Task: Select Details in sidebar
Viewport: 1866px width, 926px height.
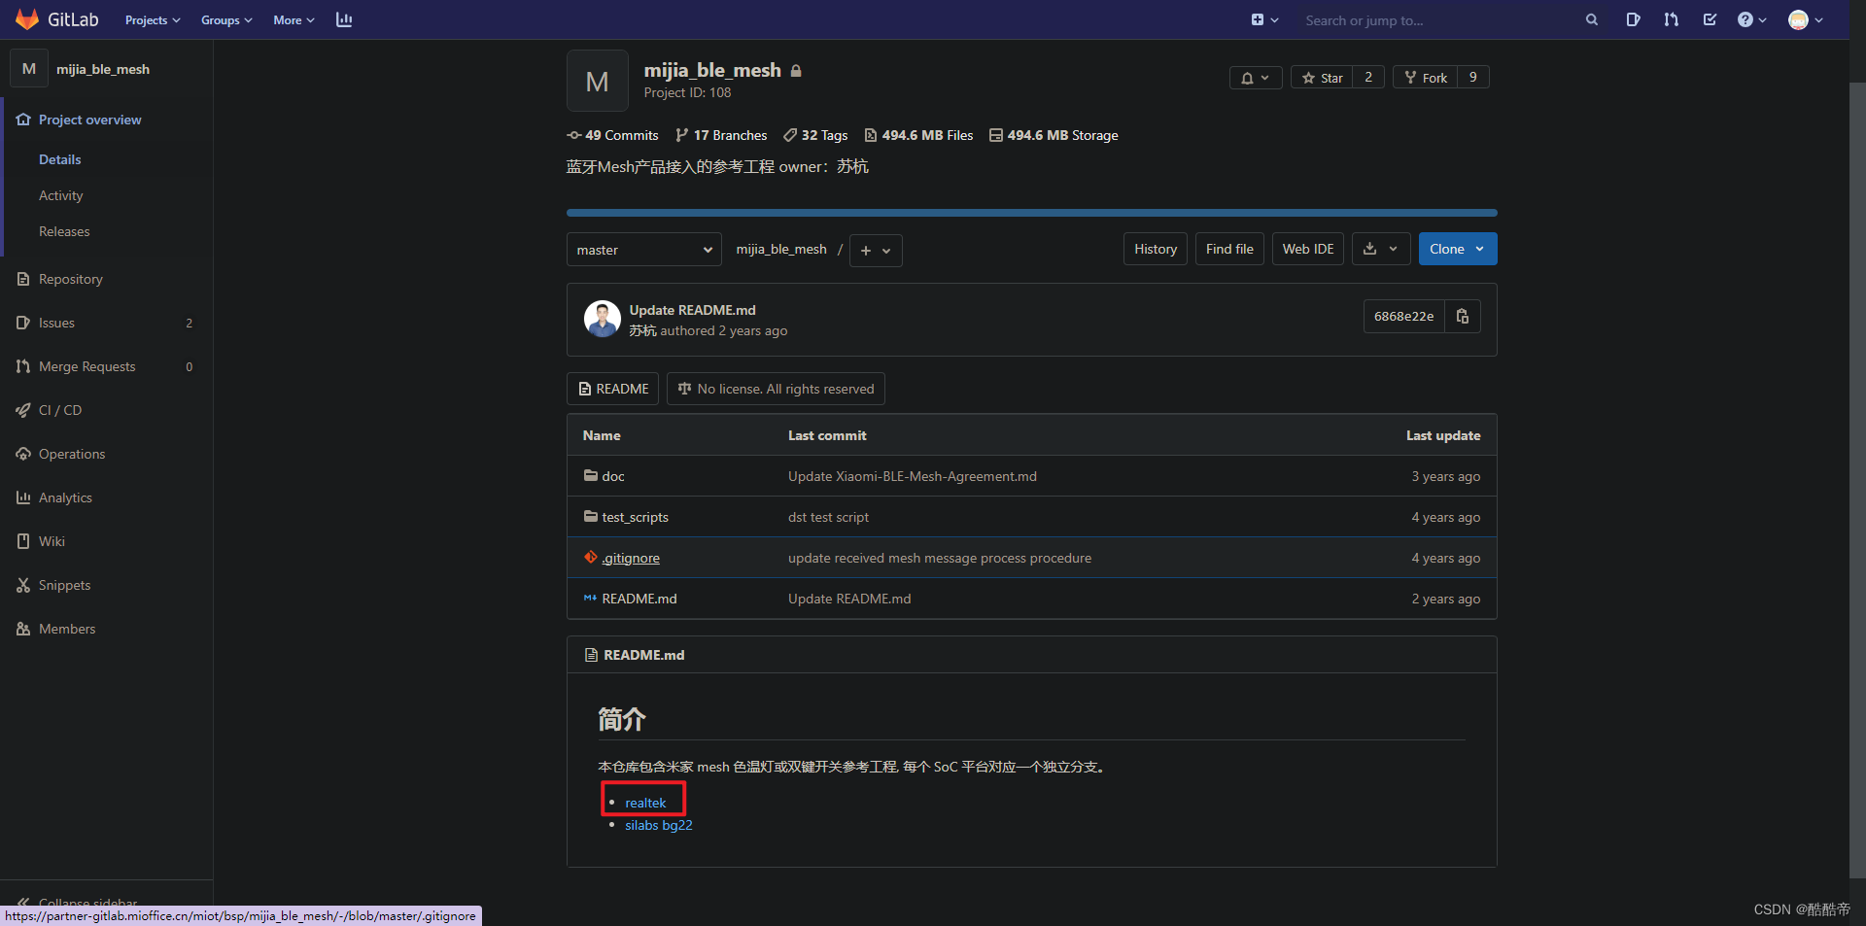Action: click(60, 159)
